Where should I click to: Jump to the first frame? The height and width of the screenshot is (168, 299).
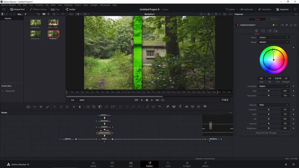tap(136, 100)
